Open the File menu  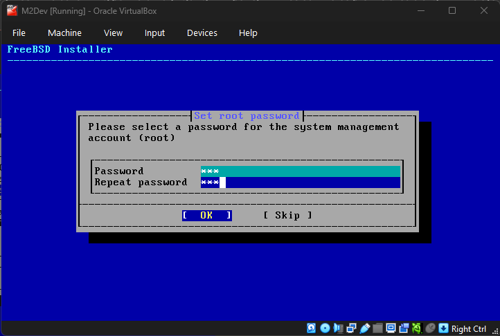point(19,32)
